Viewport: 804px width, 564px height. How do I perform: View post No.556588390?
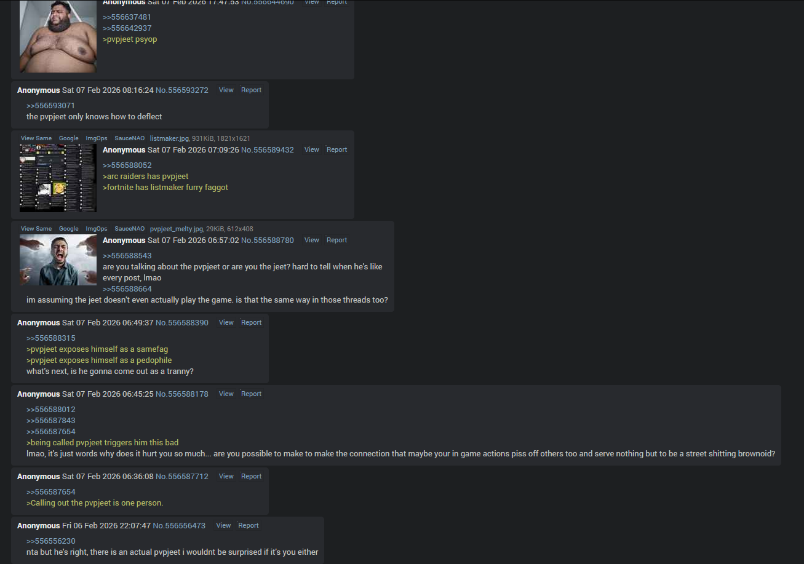point(226,322)
